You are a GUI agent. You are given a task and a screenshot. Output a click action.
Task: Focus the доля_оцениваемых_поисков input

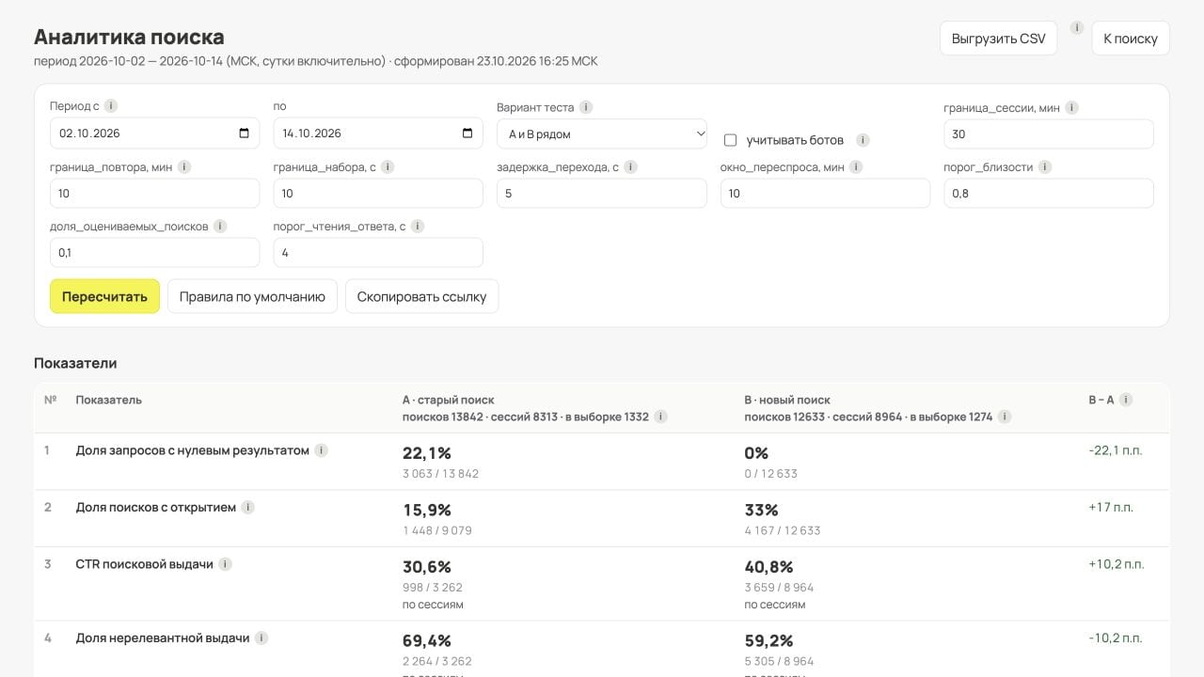click(x=154, y=252)
